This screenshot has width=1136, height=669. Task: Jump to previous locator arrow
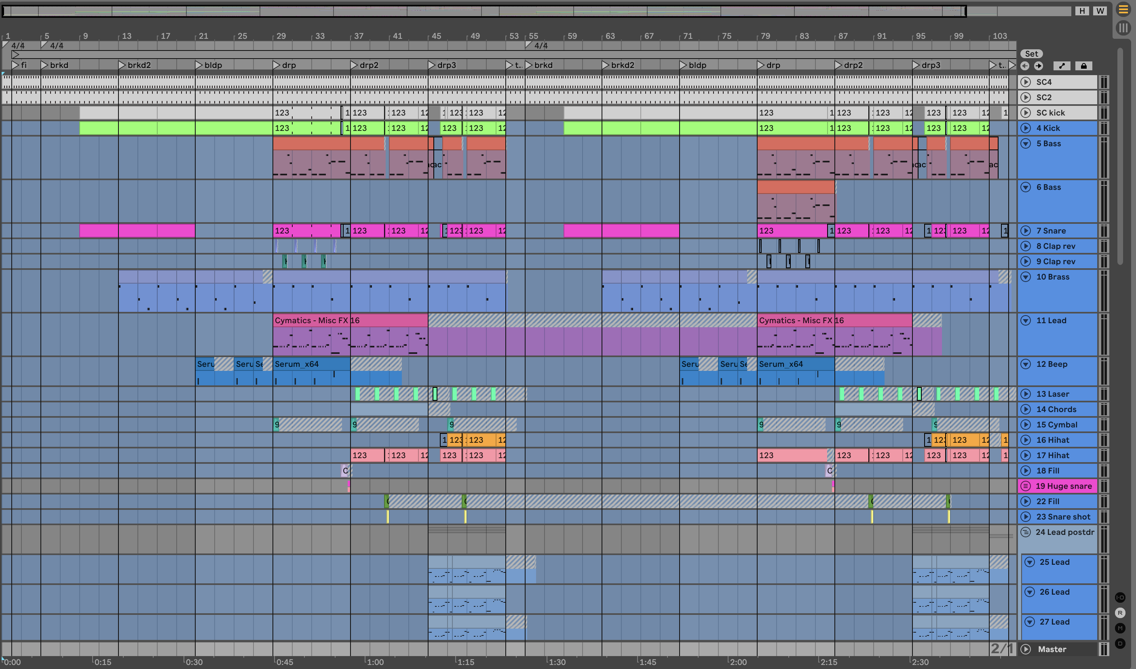1025,66
